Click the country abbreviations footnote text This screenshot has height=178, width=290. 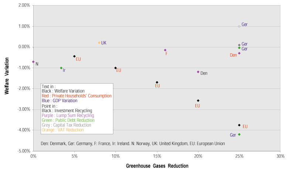click(x=133, y=144)
